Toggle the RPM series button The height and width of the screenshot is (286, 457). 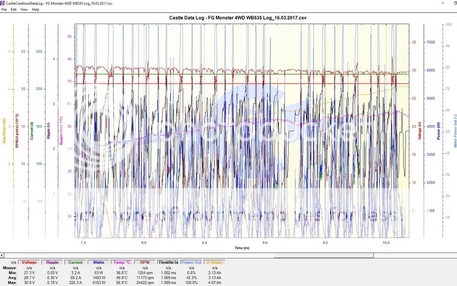pos(145,262)
